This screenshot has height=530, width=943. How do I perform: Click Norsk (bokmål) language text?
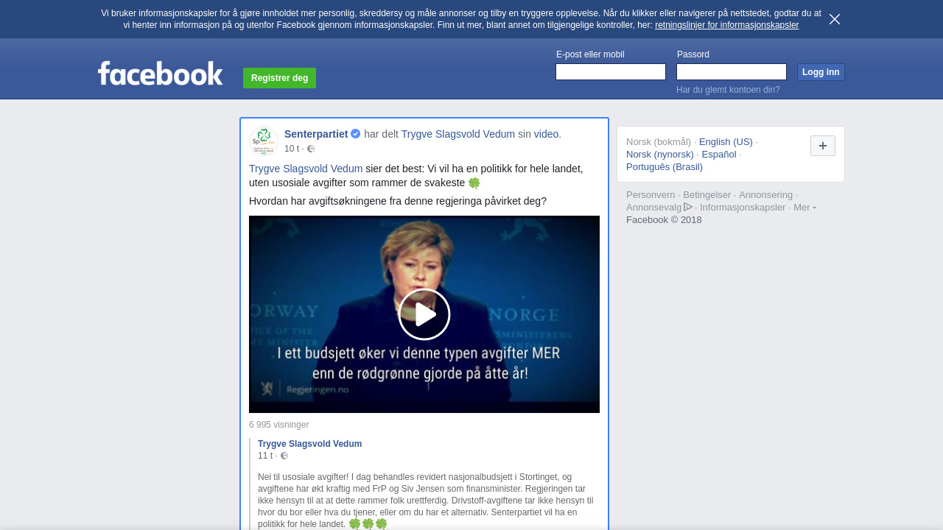coord(659,142)
